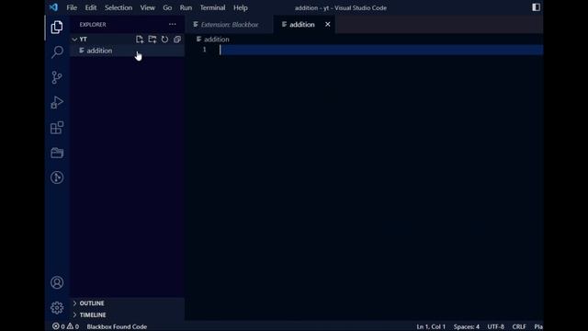Select the addition file in Explorer
Viewport: 588px width, 331px height.
coord(127,51)
